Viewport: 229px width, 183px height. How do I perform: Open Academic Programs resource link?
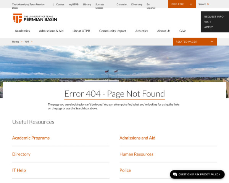click(31, 138)
